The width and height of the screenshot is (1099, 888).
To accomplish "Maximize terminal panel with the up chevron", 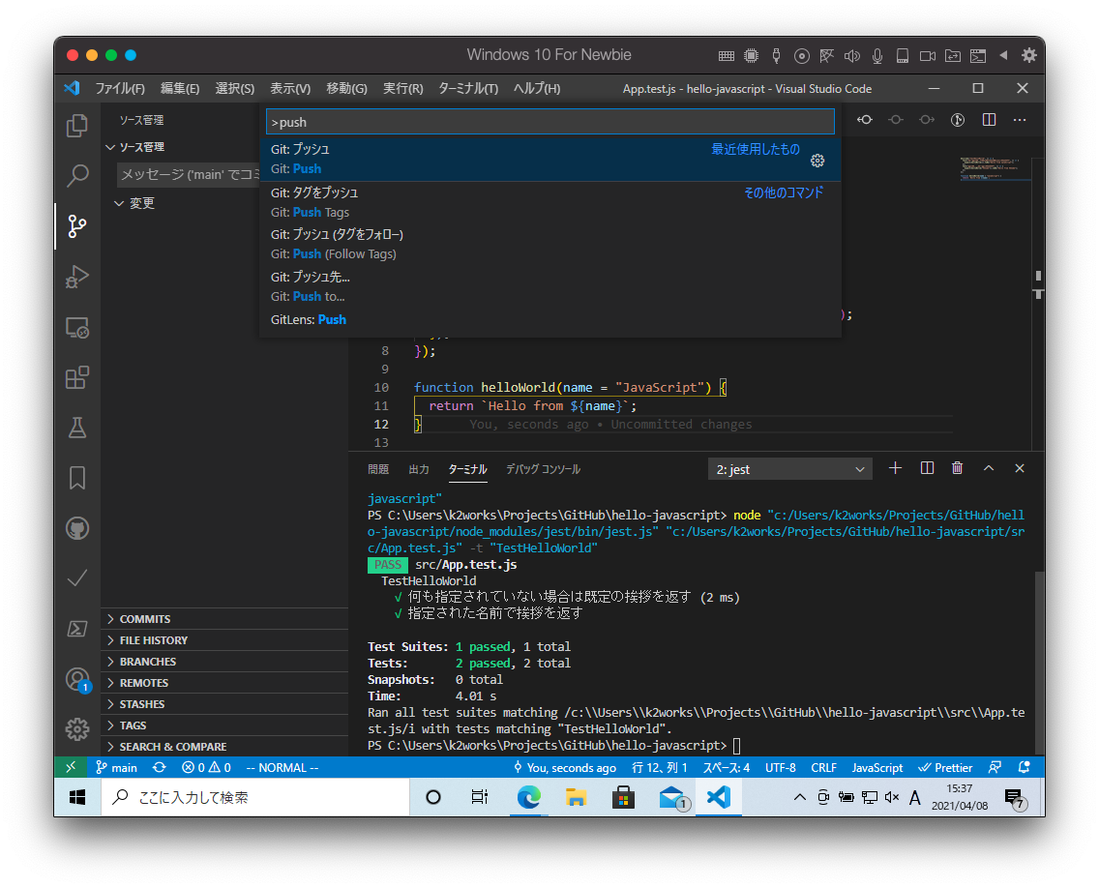I will pos(989,468).
